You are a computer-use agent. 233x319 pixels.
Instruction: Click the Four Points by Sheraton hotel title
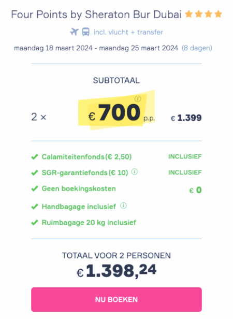(96, 15)
